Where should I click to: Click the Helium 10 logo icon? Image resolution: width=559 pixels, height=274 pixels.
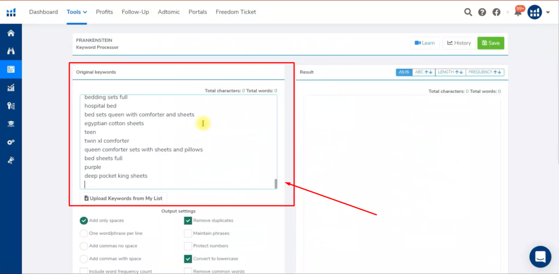(x=11, y=12)
